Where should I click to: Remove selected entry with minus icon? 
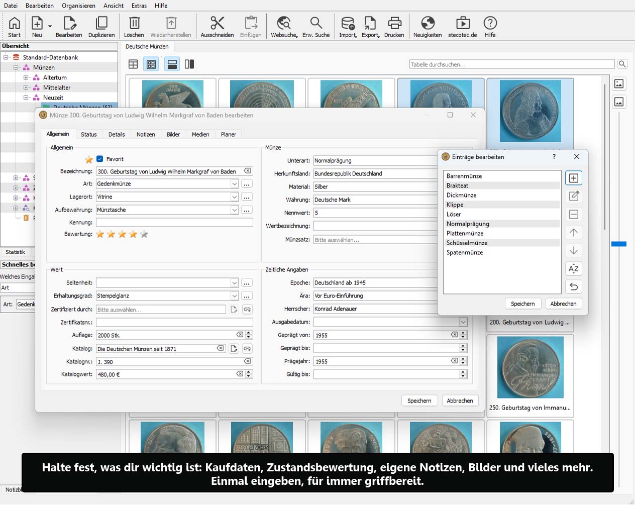point(573,215)
